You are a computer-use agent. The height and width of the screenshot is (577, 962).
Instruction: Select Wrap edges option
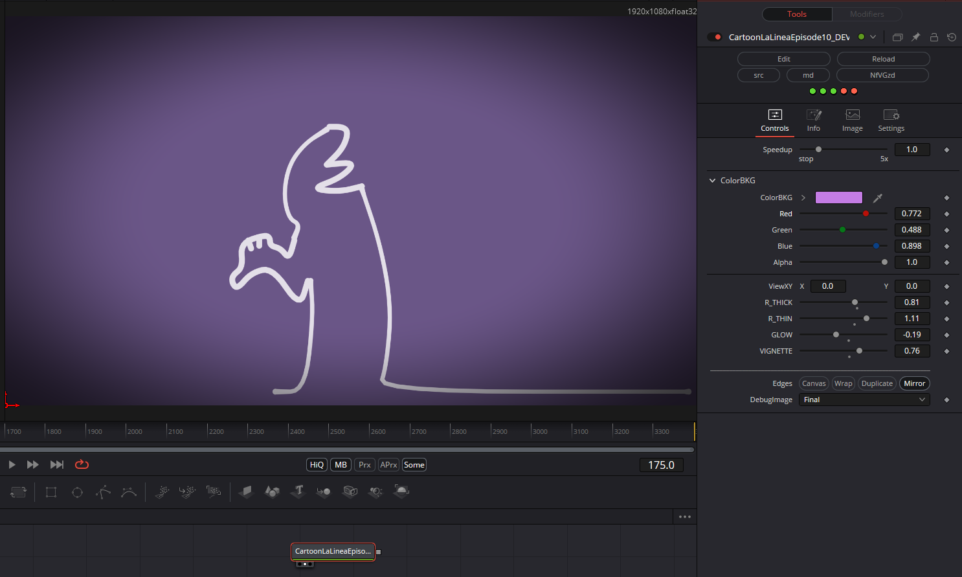pyautogui.click(x=844, y=383)
